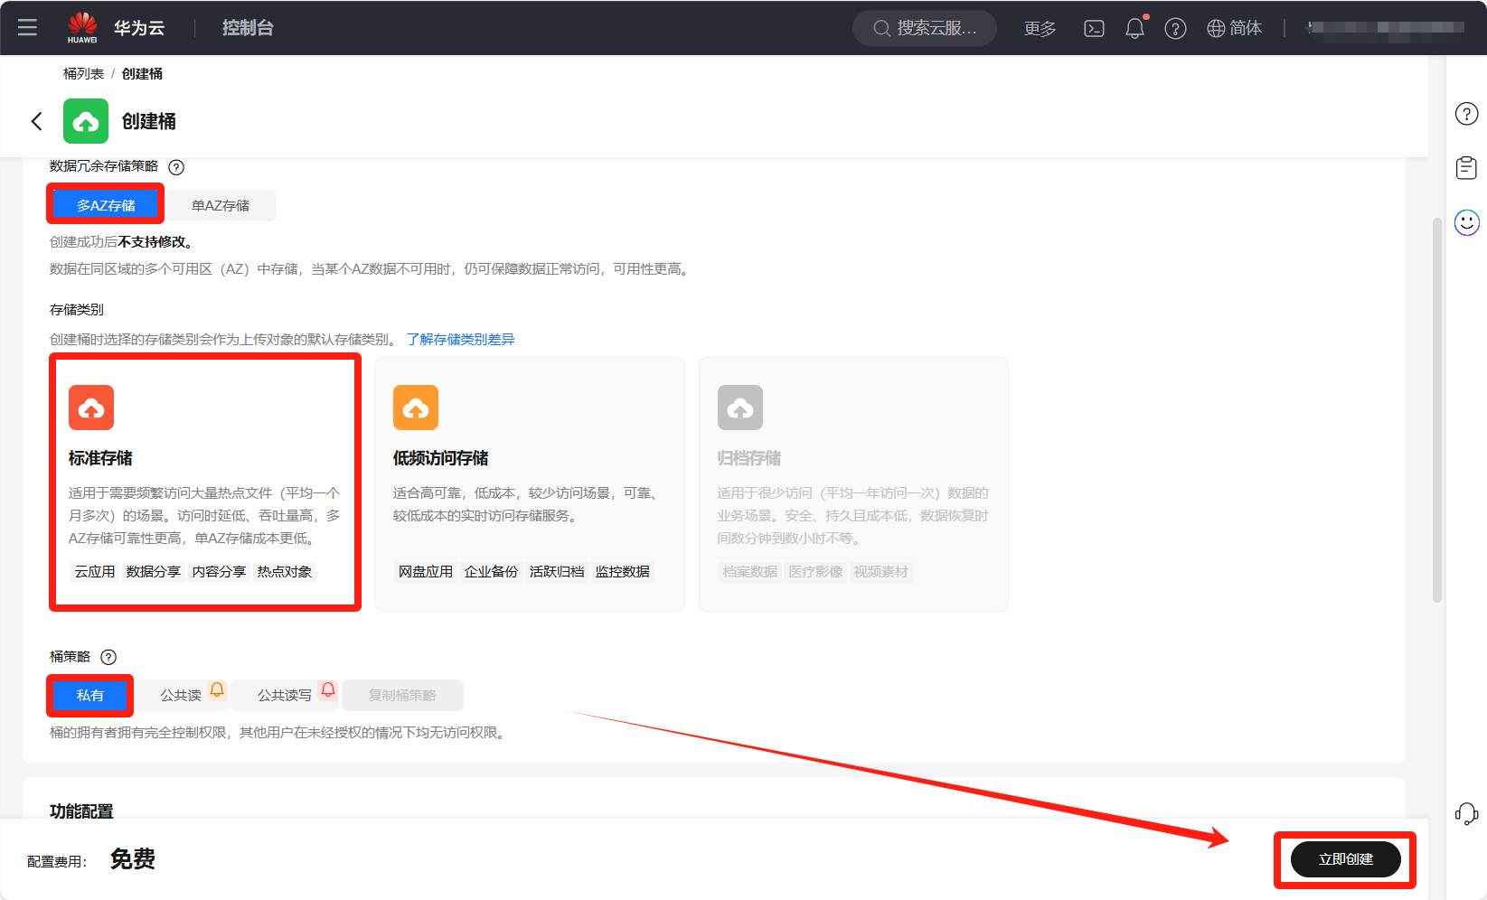Open the notifications bell
1487x900 pixels.
pos(1134,29)
